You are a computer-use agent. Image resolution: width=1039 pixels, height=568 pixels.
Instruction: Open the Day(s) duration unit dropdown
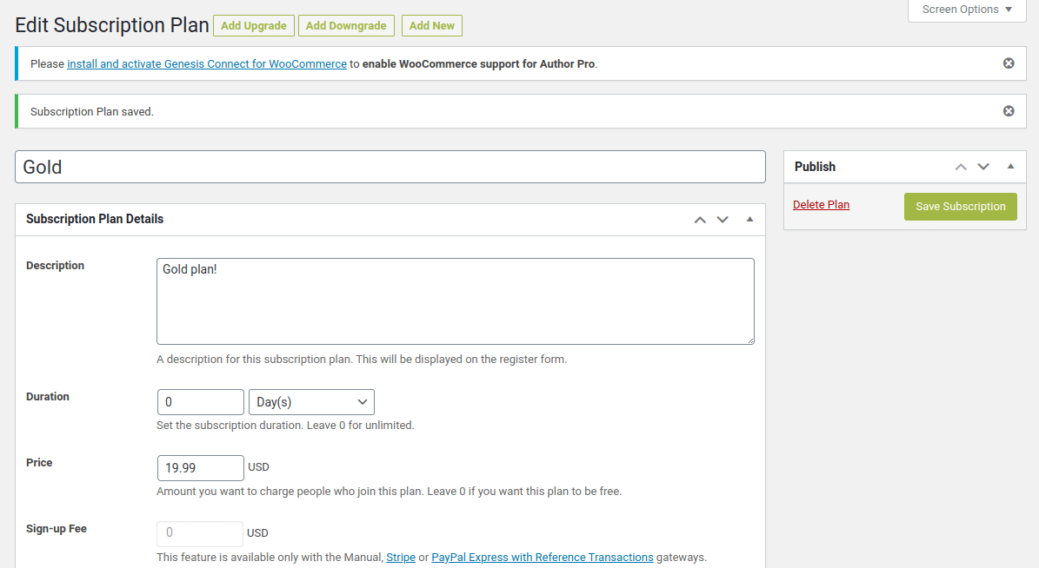[311, 402]
